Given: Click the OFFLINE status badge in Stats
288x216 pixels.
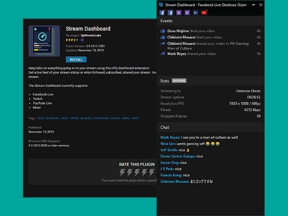Looking at the screenshot, I should [x=179, y=81].
